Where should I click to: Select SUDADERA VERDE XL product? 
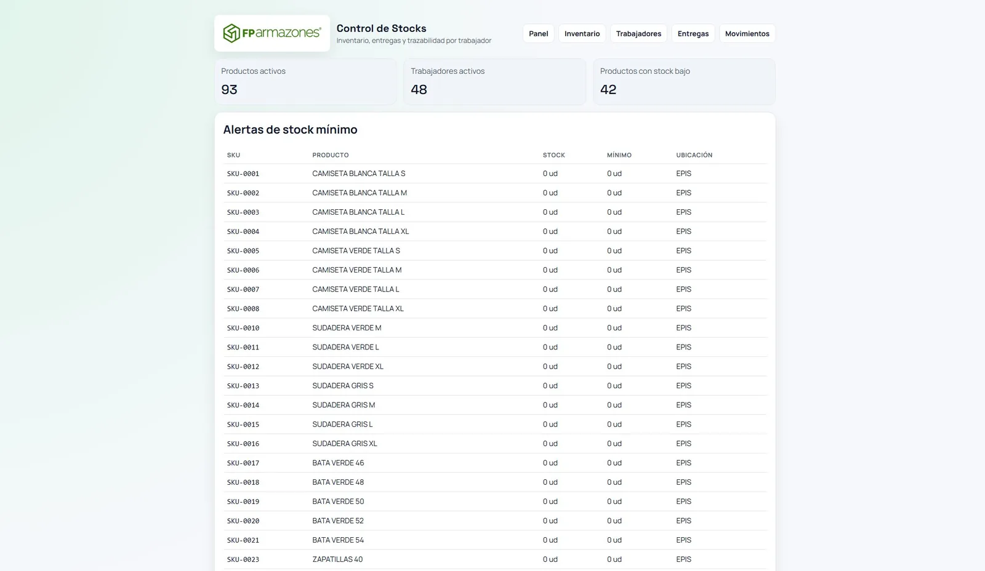click(348, 366)
